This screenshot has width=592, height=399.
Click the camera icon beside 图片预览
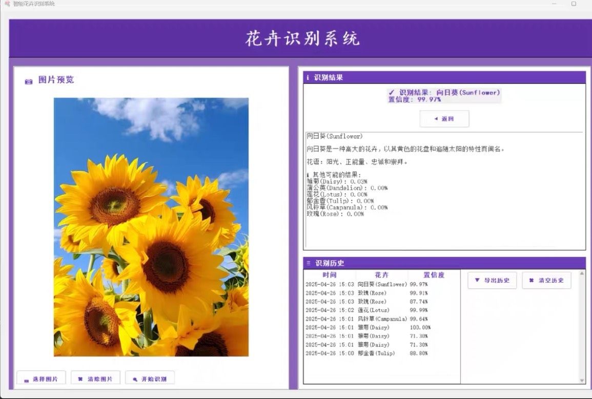pos(29,81)
